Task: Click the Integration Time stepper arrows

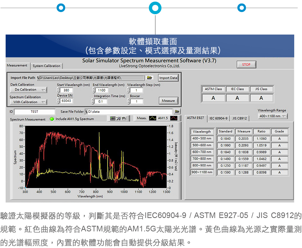Action: pos(93,101)
